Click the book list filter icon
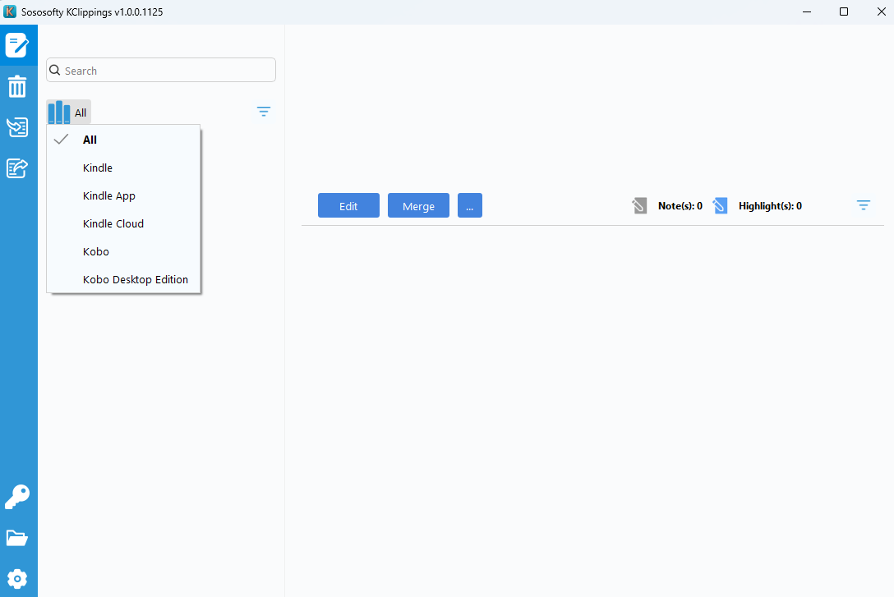The height and width of the screenshot is (597, 894). tap(264, 112)
